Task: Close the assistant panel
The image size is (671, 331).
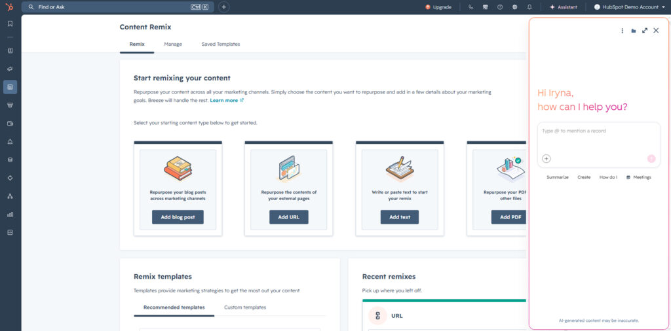Action: (656, 31)
